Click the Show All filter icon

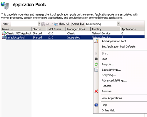click(x=56, y=24)
